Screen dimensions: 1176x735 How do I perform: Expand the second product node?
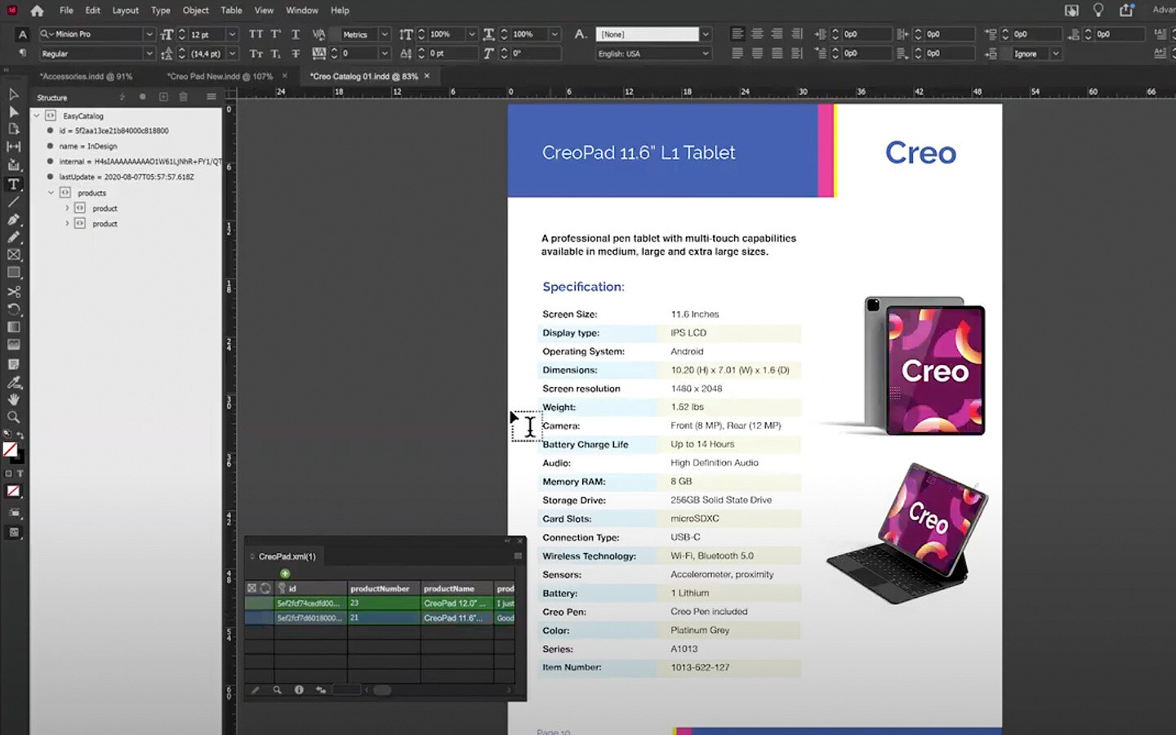pos(67,224)
